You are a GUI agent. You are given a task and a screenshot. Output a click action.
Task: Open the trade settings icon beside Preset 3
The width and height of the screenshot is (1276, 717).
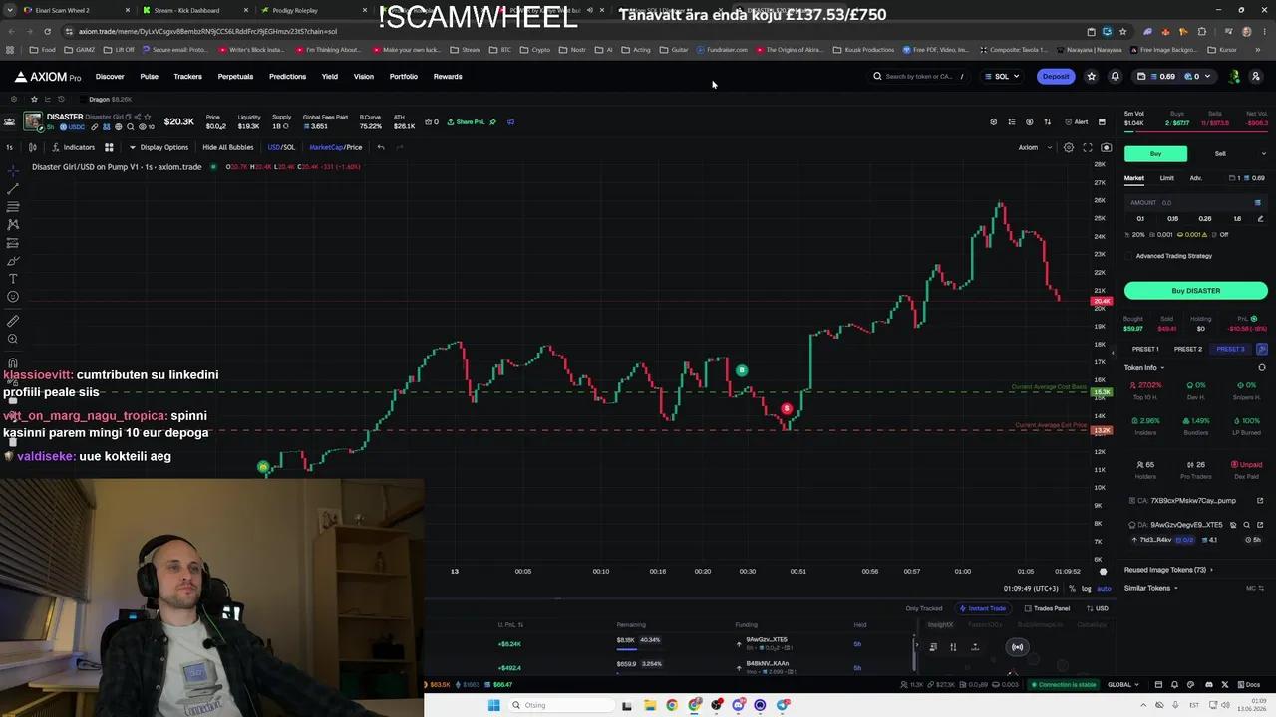[1261, 349]
